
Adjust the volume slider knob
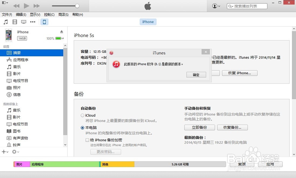point(77,6)
